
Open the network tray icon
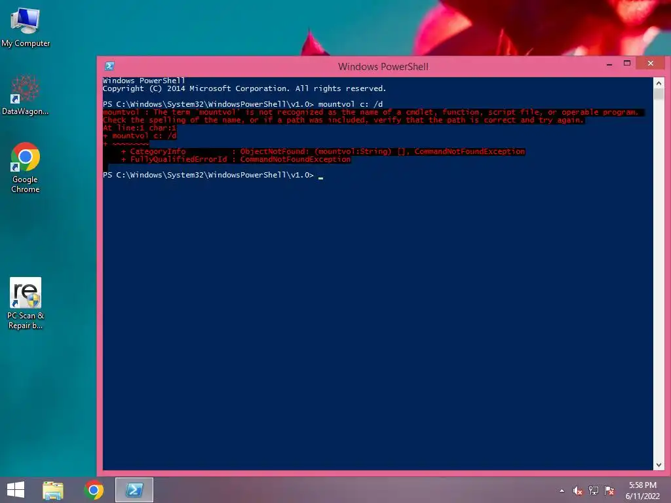click(x=594, y=491)
